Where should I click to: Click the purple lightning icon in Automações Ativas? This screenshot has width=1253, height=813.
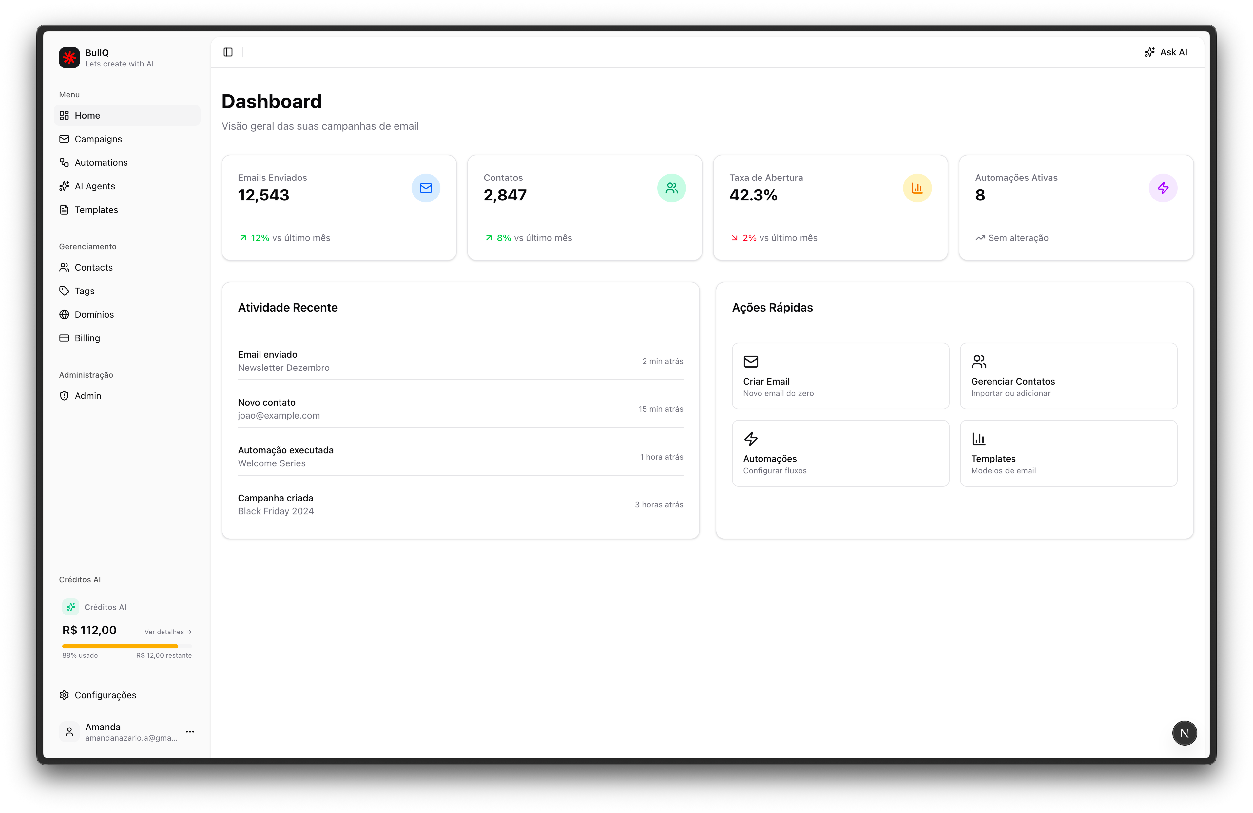[x=1163, y=188]
